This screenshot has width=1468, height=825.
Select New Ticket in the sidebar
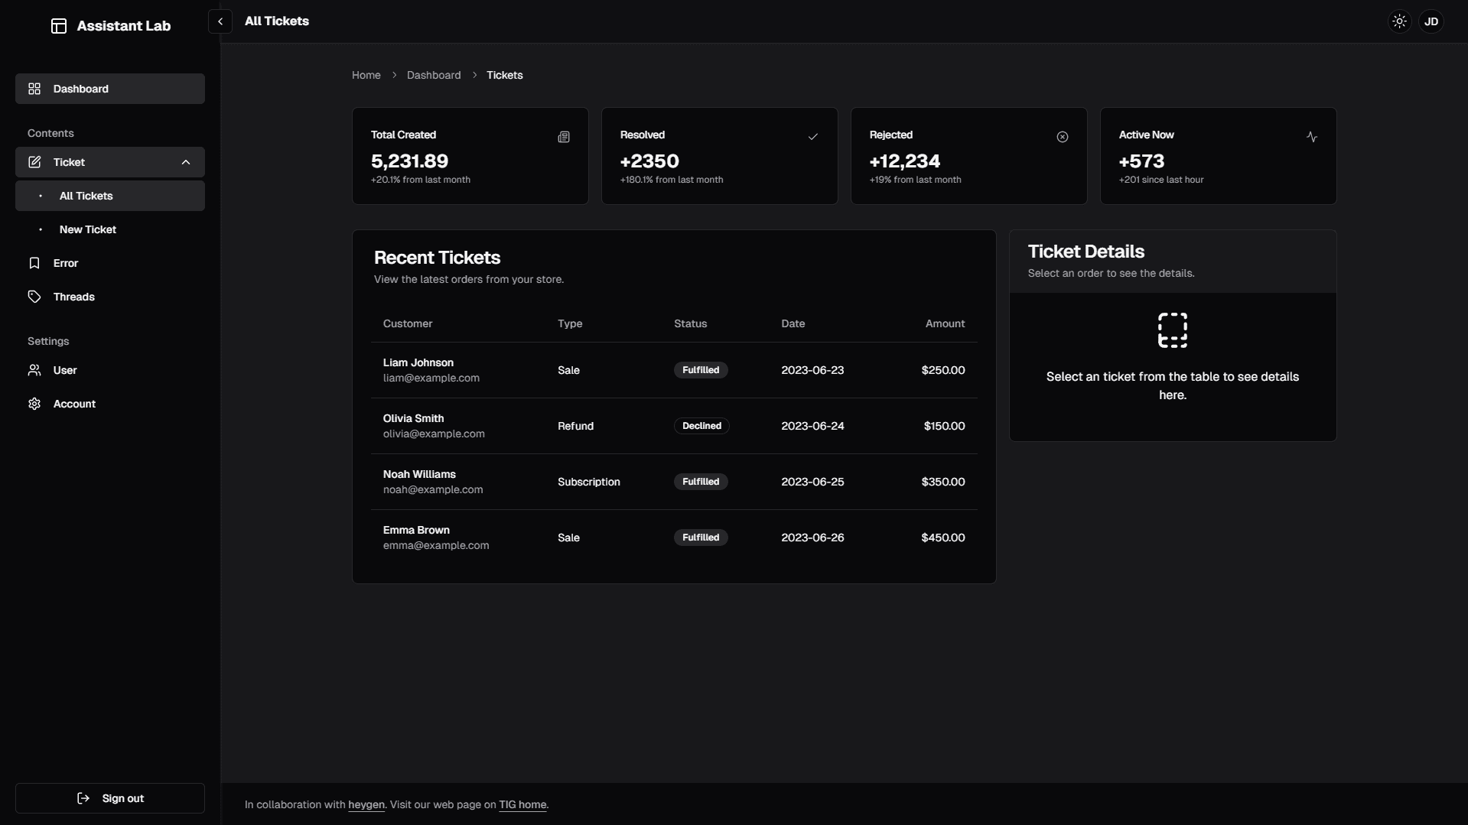pos(88,229)
